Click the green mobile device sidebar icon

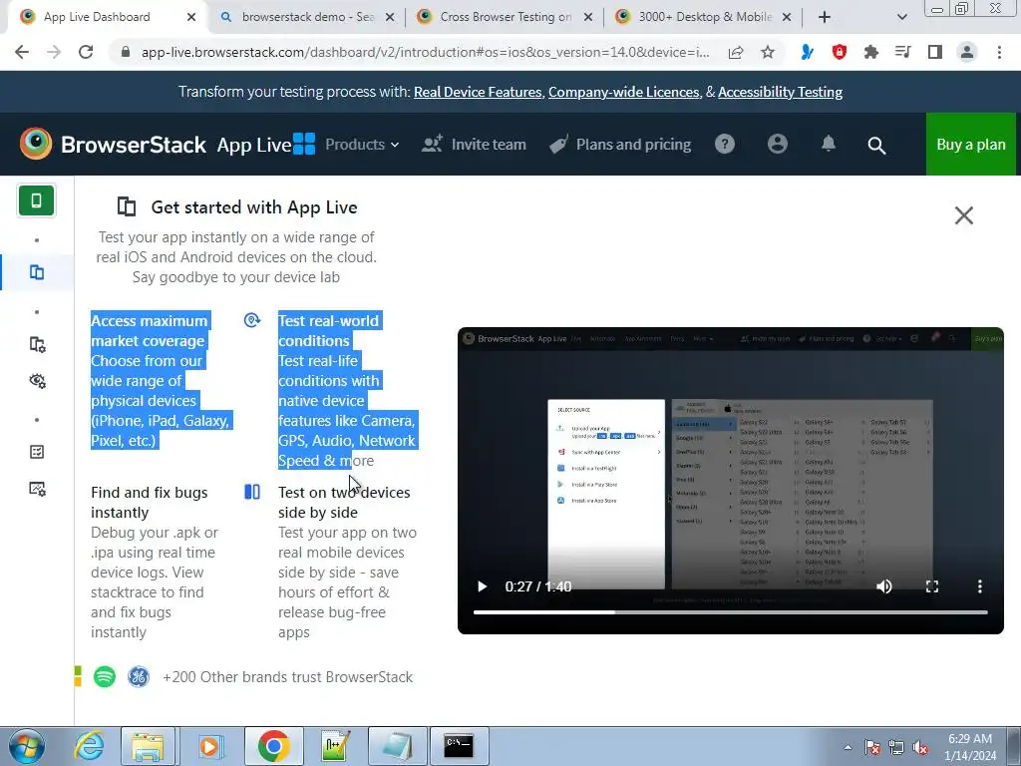point(37,200)
